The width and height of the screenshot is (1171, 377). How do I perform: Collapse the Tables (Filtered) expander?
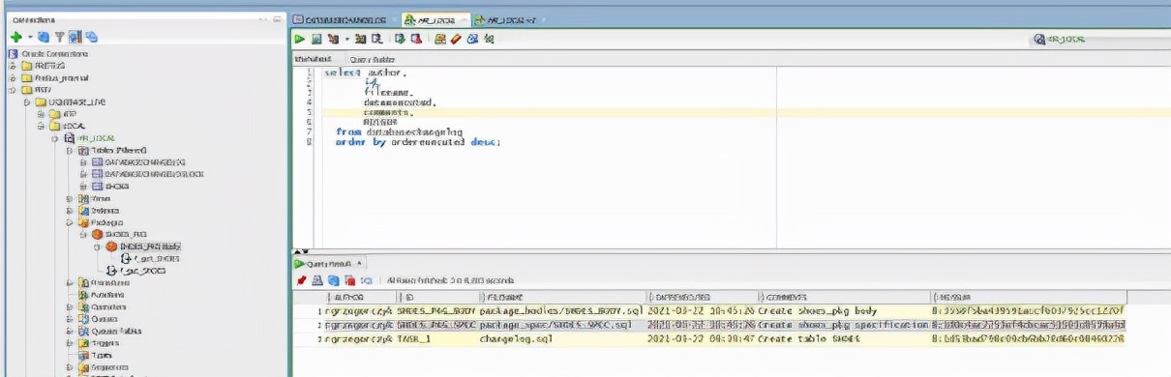(70, 152)
